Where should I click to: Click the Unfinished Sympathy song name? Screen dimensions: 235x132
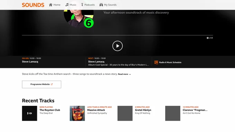tap(97, 113)
